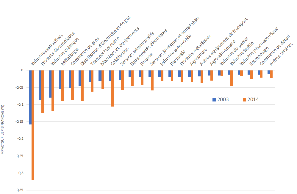Select the 2003 legend label text
The height and width of the screenshot is (194, 297).
pyautogui.click(x=223, y=100)
